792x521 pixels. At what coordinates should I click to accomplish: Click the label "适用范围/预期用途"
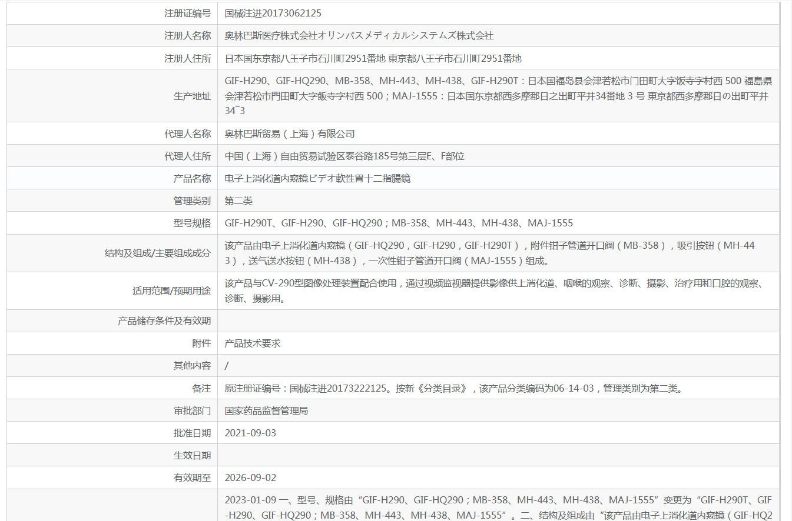click(x=171, y=290)
